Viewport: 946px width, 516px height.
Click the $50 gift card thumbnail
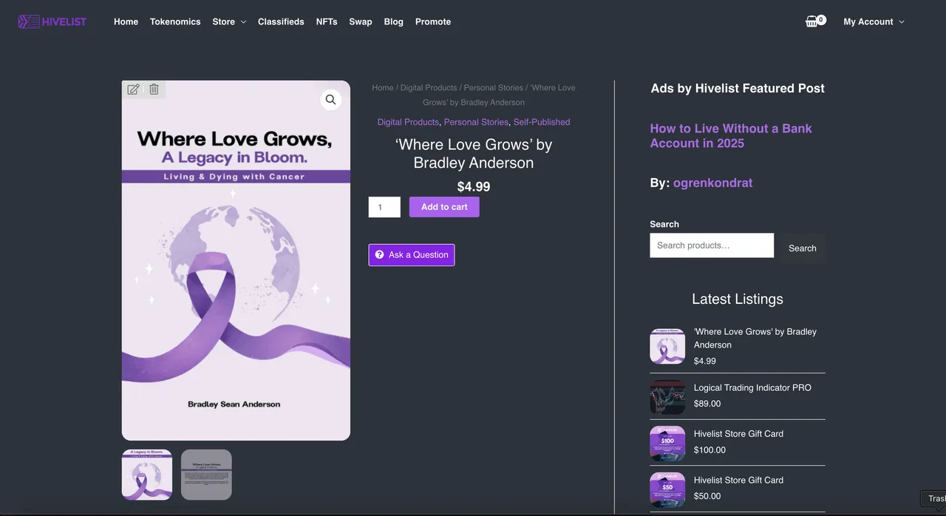[x=667, y=489]
